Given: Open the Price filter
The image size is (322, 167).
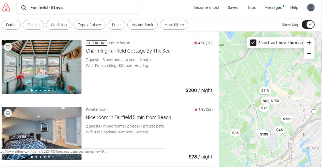Looking at the screenshot, I should (116, 25).
